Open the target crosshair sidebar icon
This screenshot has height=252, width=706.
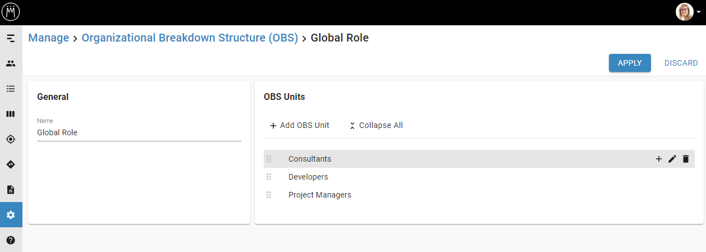click(11, 139)
